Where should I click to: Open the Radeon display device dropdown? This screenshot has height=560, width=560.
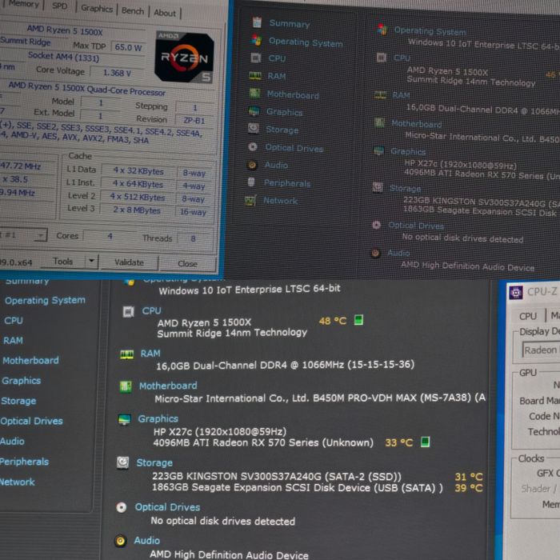541,350
